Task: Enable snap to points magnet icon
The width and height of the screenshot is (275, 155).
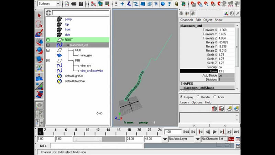Action: pyautogui.click(x=207, y=4)
